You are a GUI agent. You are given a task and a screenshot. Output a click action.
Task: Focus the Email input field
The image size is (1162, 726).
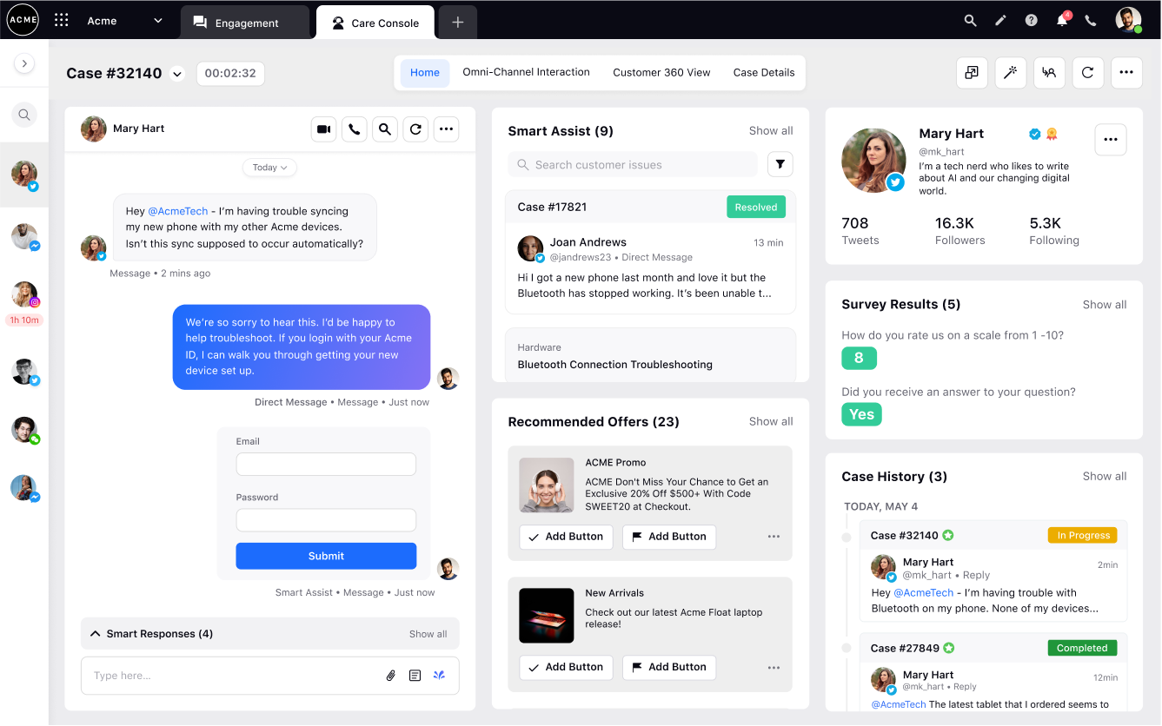pyautogui.click(x=326, y=464)
